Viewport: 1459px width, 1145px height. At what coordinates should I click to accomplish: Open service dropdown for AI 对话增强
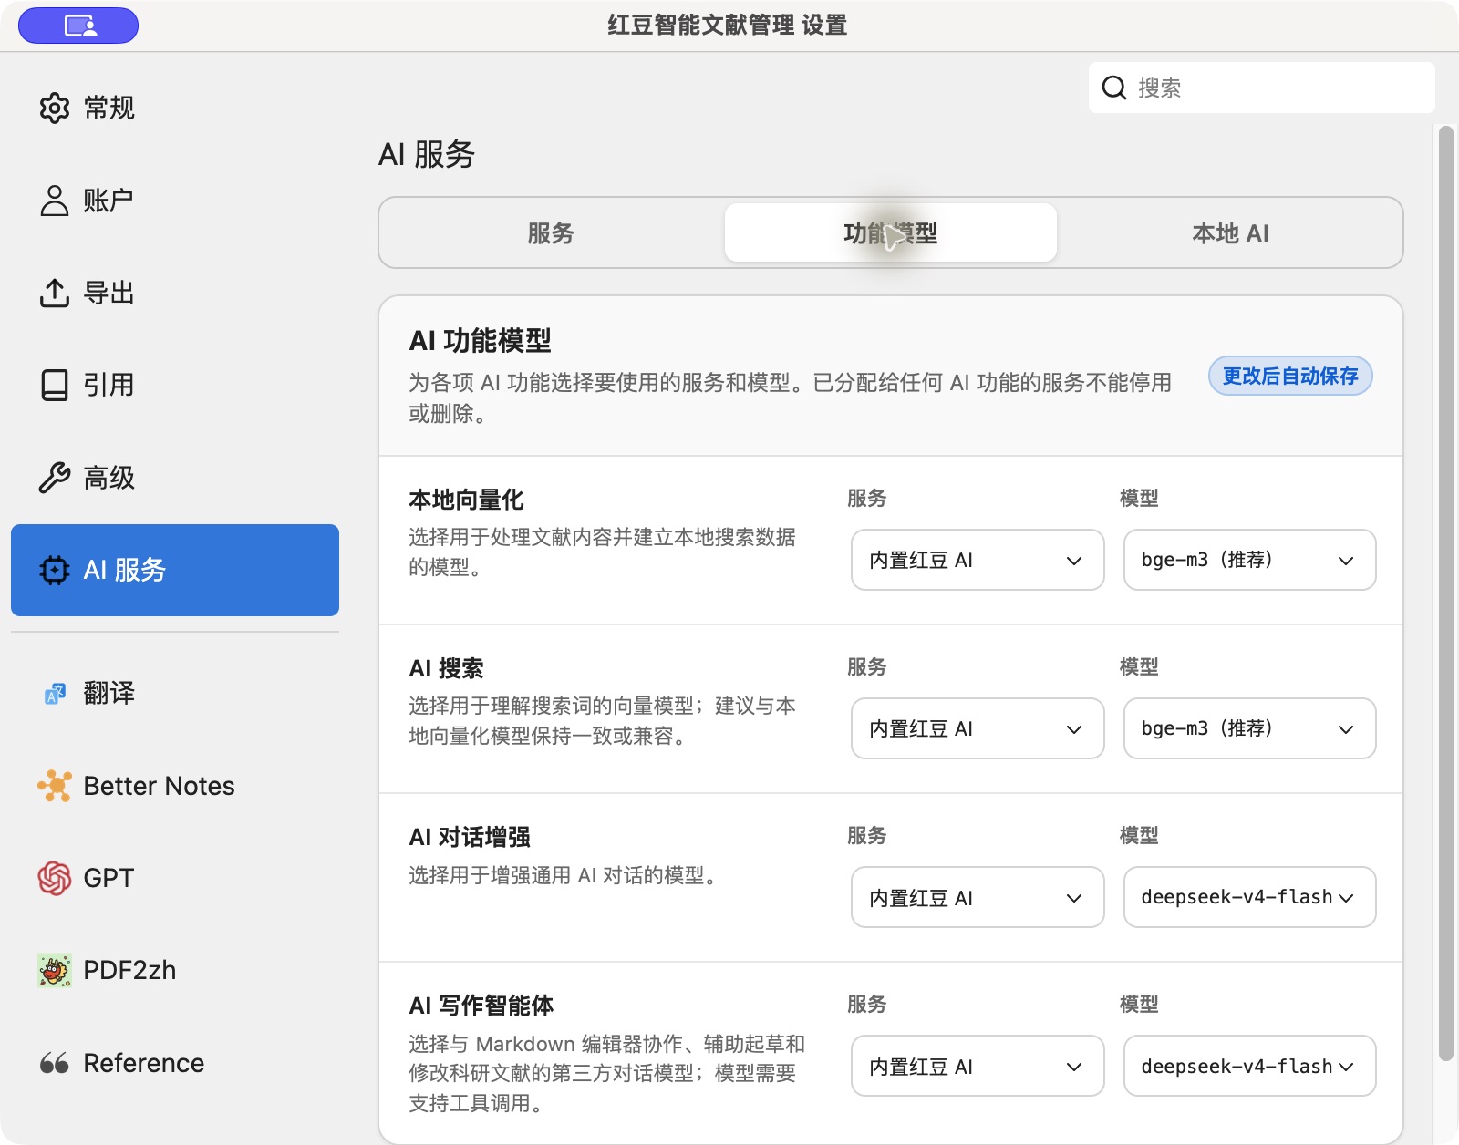click(978, 897)
